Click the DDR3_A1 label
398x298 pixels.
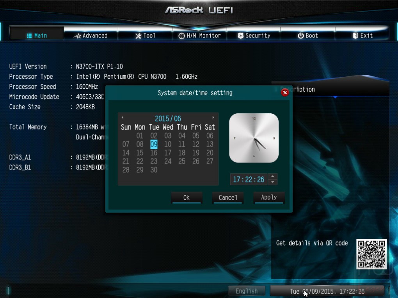click(20, 157)
